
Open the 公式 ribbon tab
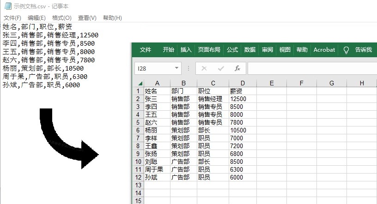(x=232, y=50)
